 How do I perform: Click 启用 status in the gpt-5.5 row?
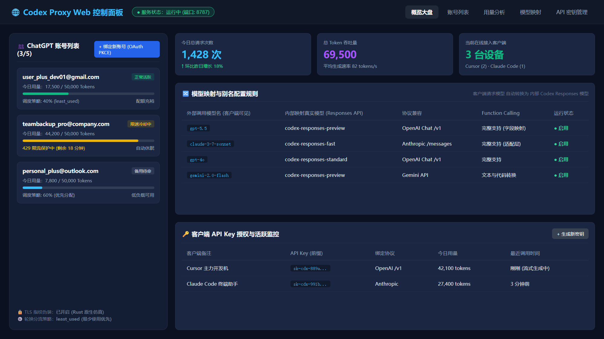[561, 128]
